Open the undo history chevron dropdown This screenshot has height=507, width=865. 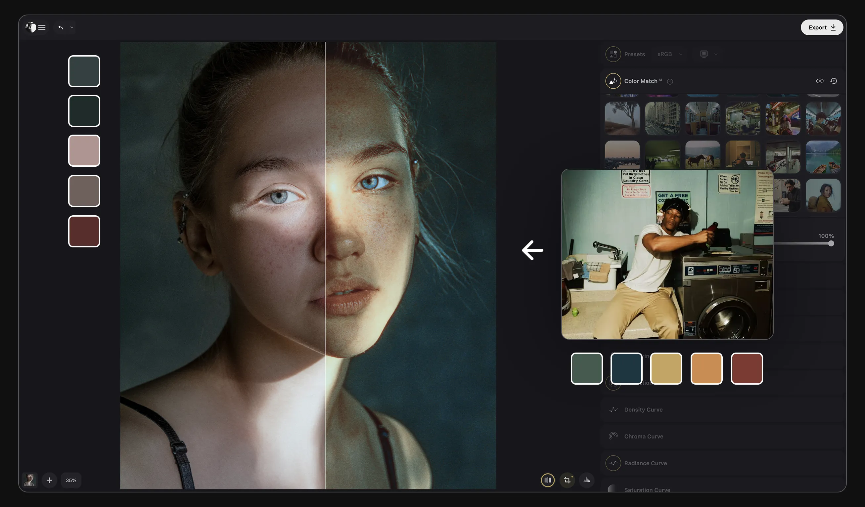pos(72,27)
